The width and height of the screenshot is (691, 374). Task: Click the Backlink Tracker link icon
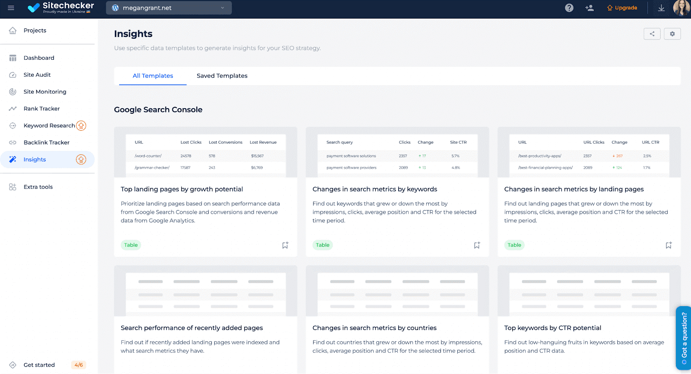pos(13,142)
